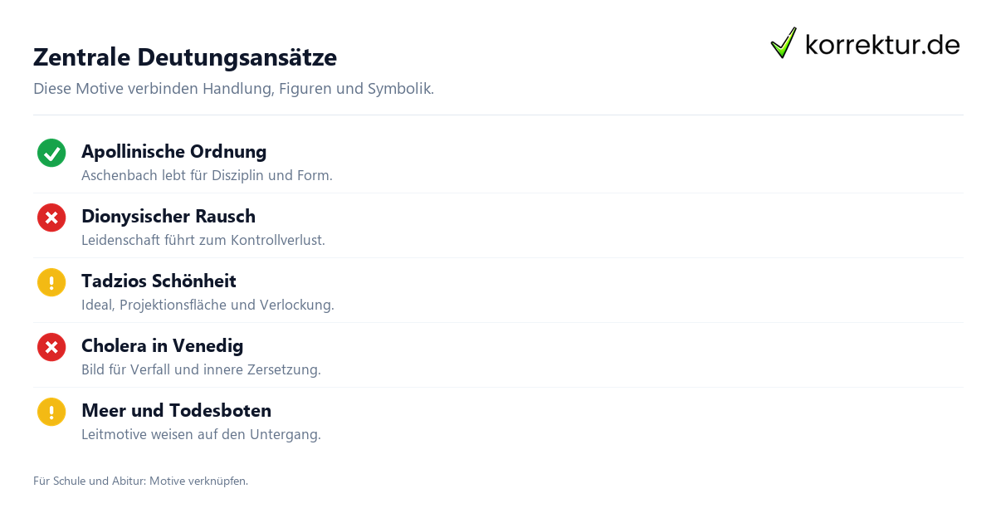The width and height of the screenshot is (996, 523).
Task: Click description 'Bild für Verfall und innere Zersetzung'
Action: (201, 370)
